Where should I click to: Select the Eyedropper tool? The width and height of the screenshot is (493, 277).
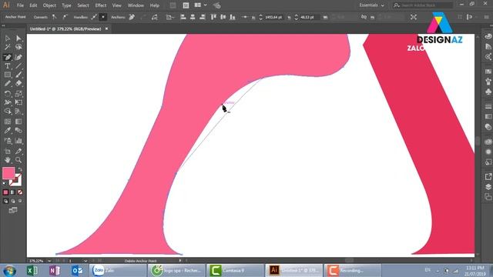(x=8, y=131)
